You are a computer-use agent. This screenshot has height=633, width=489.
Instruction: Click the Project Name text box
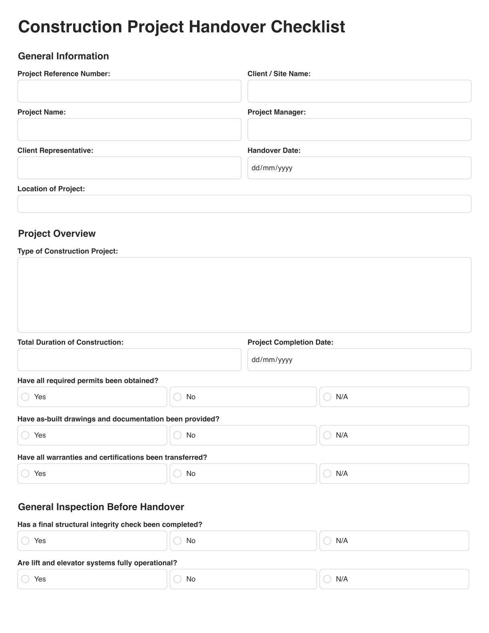click(129, 129)
